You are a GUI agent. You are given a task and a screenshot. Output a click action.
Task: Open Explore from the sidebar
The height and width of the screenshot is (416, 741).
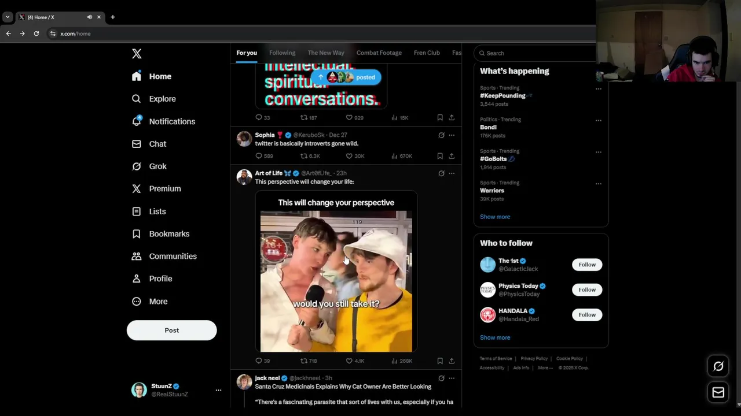(154, 99)
